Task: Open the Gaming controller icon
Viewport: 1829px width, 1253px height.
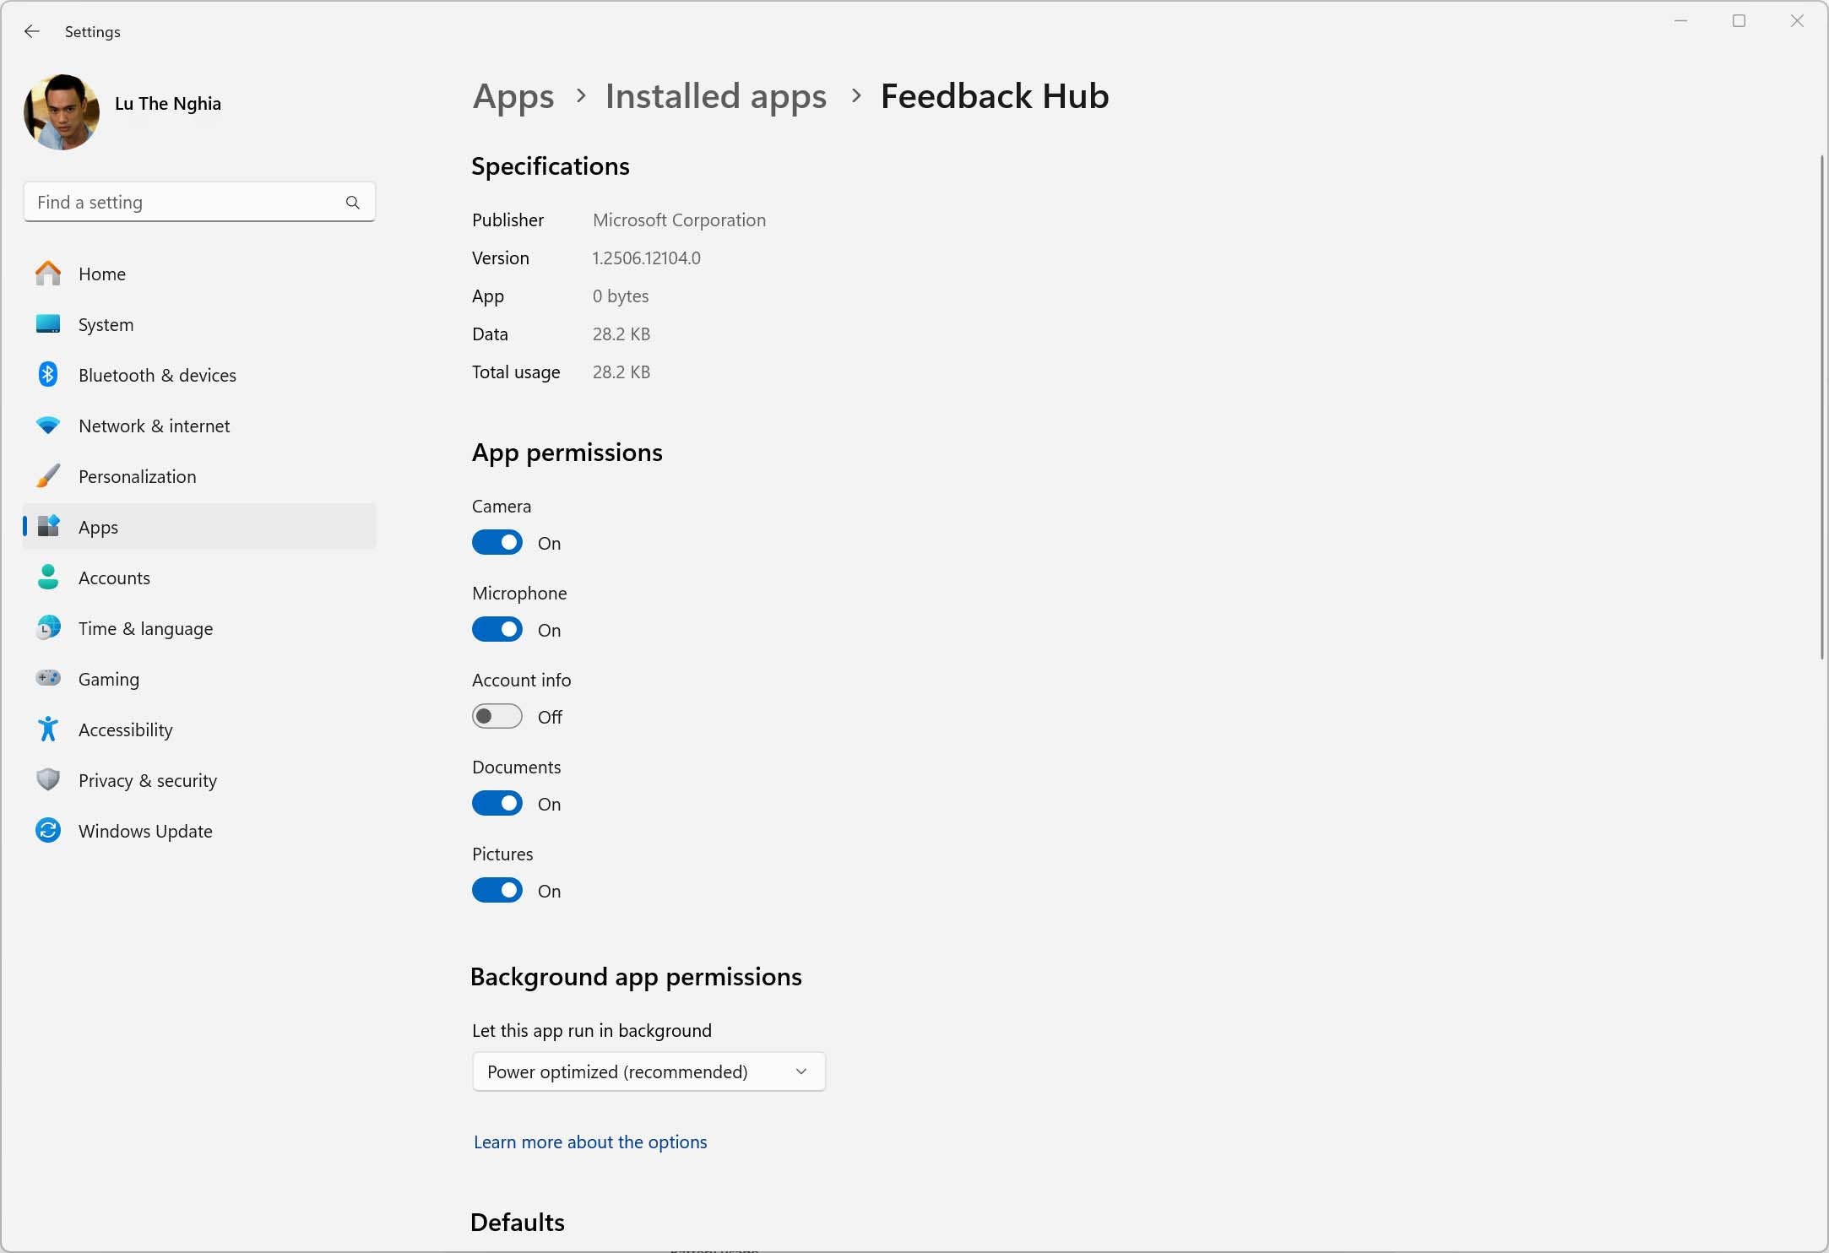Action: tap(48, 678)
